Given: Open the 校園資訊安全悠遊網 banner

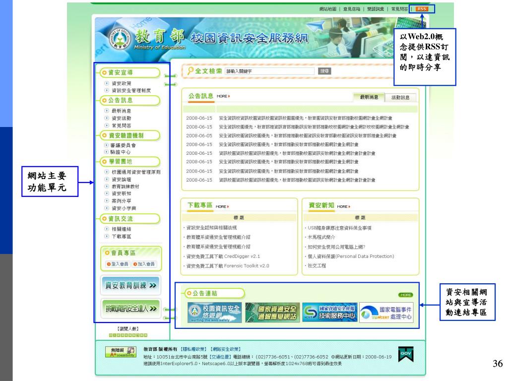Looking at the screenshot, I should tap(215, 313).
